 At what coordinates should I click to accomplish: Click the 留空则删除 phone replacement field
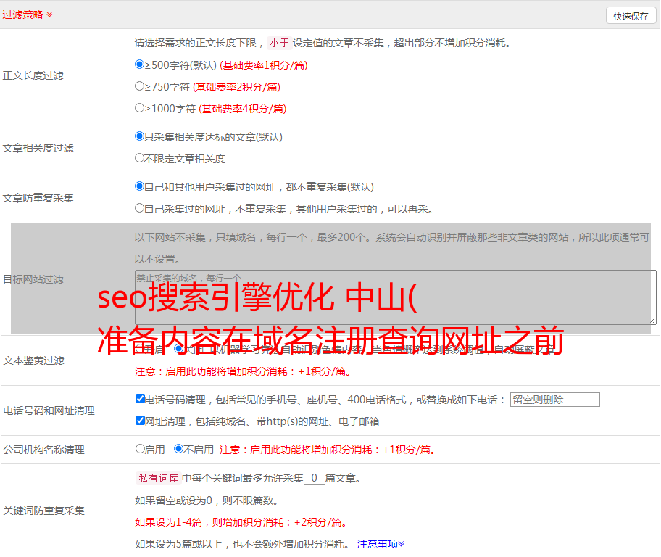tap(554, 400)
